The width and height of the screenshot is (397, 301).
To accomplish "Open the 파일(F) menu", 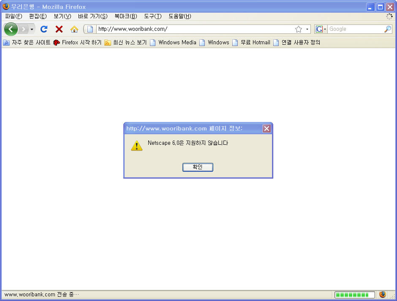I will coord(14,16).
